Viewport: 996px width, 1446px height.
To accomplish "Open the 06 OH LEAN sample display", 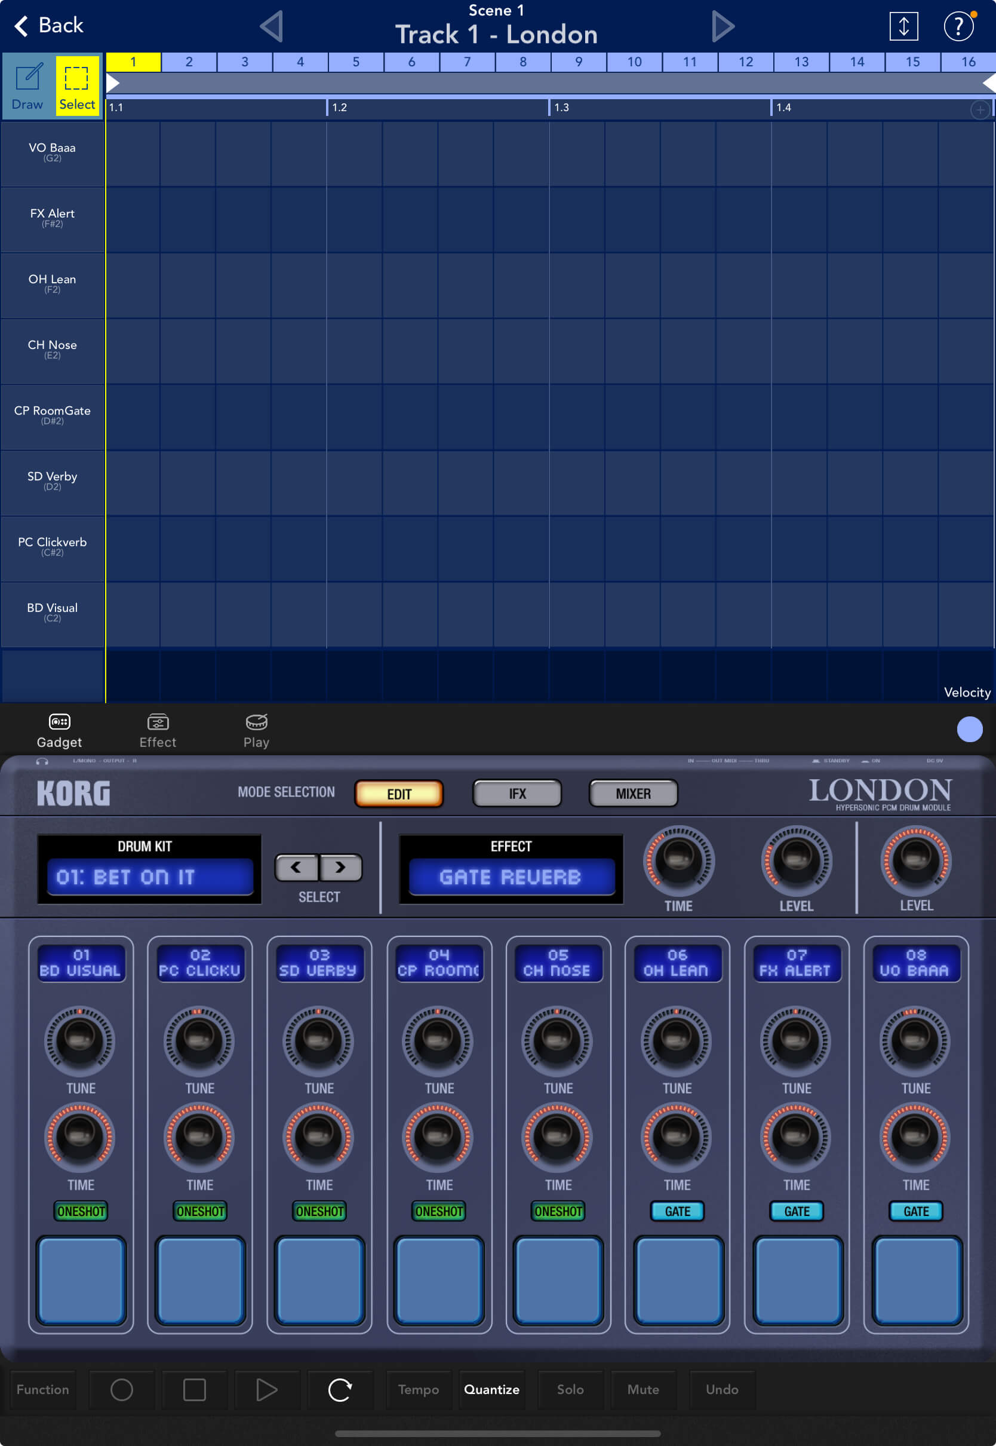I will point(677,963).
